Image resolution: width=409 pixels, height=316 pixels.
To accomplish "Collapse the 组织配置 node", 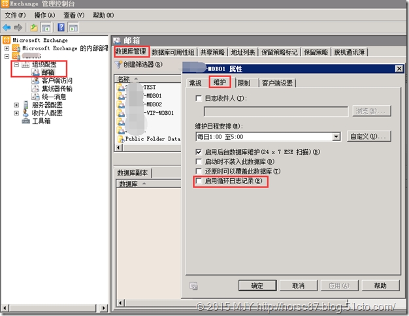I will (x=16, y=65).
